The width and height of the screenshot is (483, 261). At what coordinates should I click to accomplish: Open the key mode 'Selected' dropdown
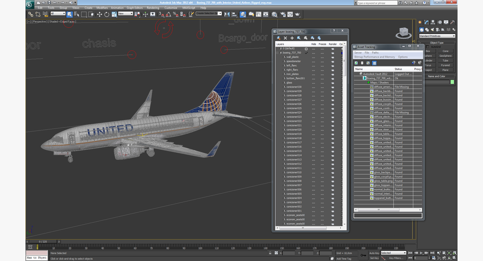click(393, 253)
